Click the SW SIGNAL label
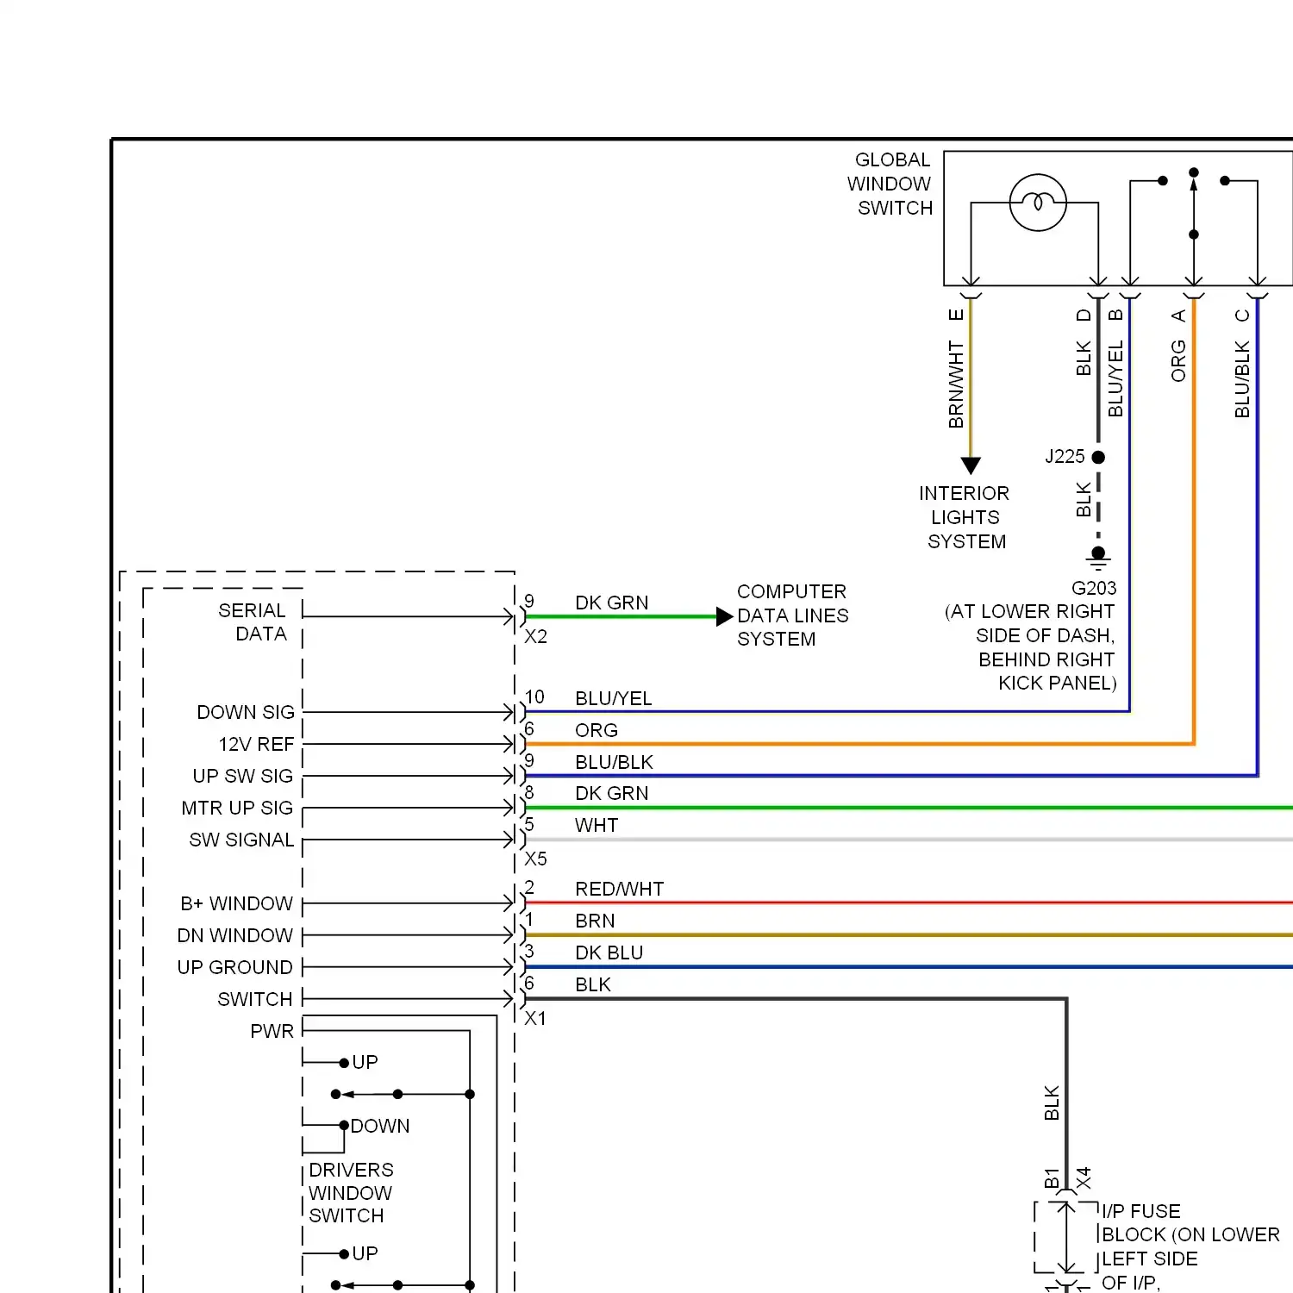 [x=241, y=840]
